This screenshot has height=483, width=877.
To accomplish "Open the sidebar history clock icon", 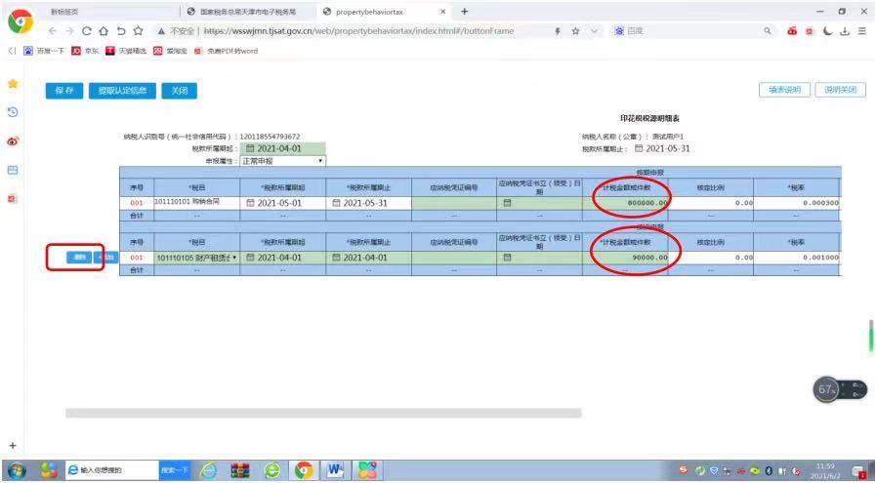I will (x=13, y=112).
